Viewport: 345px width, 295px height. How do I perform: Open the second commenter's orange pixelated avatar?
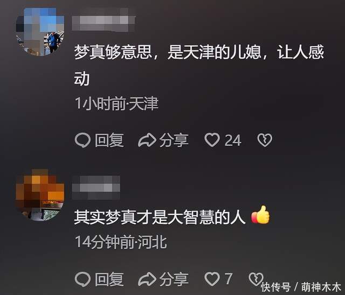(40, 195)
